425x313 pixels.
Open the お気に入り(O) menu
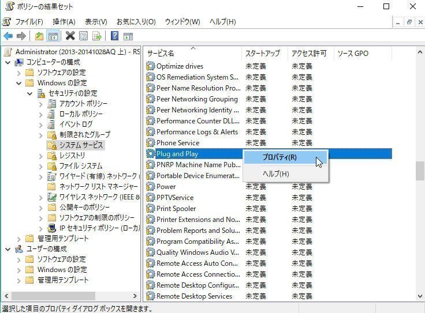136,22
